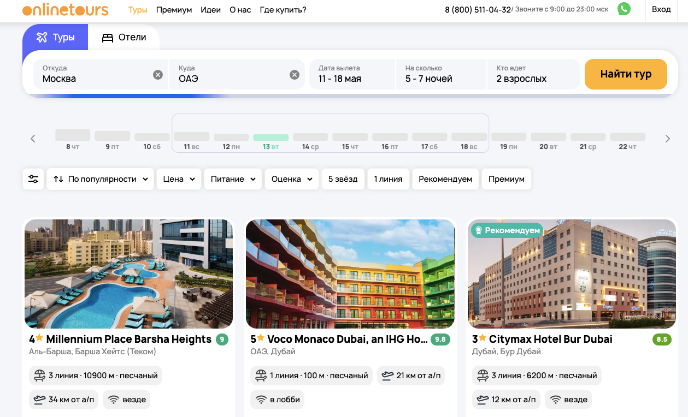Image resolution: width=688 pixels, height=417 pixels.
Task: Open the Идеи menu item
Action: (x=210, y=10)
